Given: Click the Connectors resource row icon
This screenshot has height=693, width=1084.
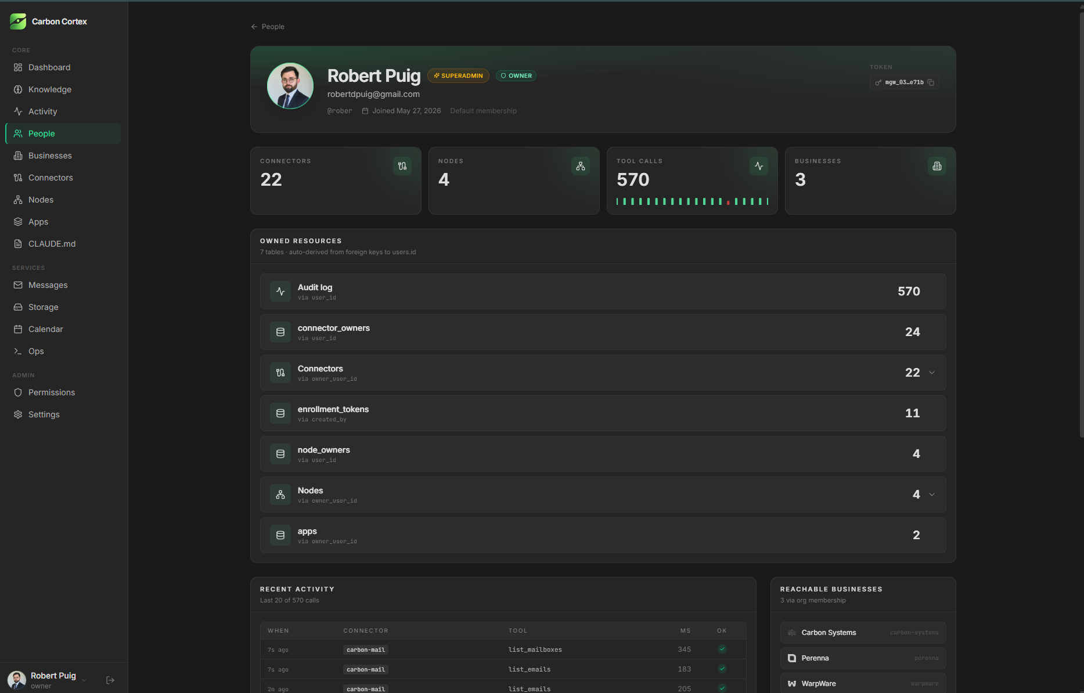Looking at the screenshot, I should [x=280, y=373].
